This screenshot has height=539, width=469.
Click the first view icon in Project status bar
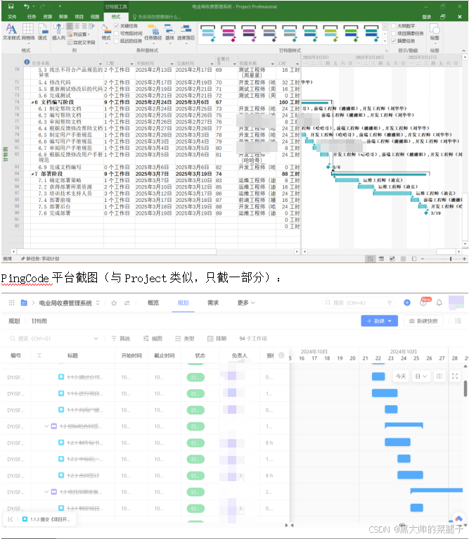(x=370, y=259)
